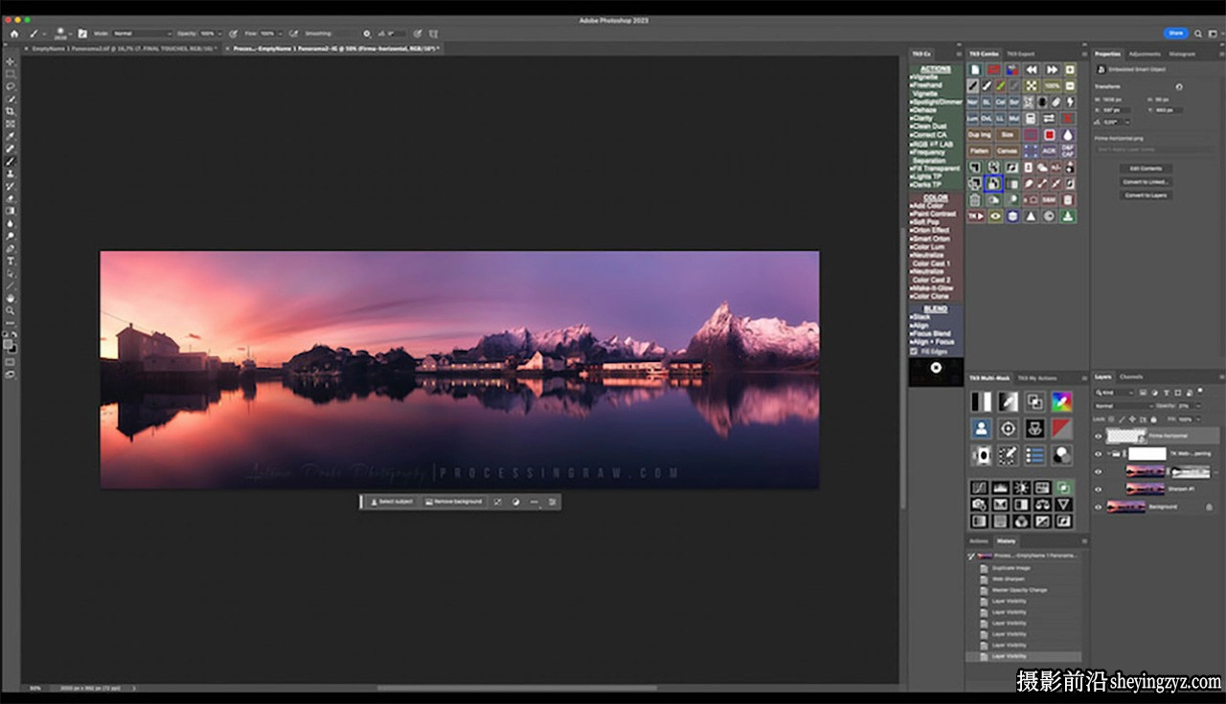Select the Move tool

click(11, 62)
